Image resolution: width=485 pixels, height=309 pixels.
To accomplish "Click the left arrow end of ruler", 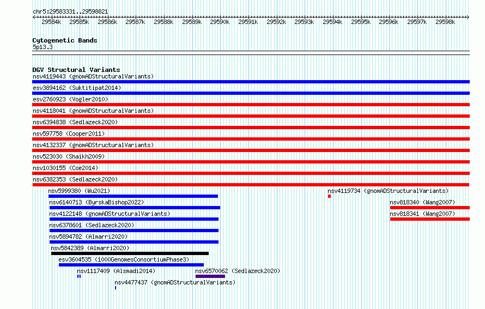I will tap(34, 17).
